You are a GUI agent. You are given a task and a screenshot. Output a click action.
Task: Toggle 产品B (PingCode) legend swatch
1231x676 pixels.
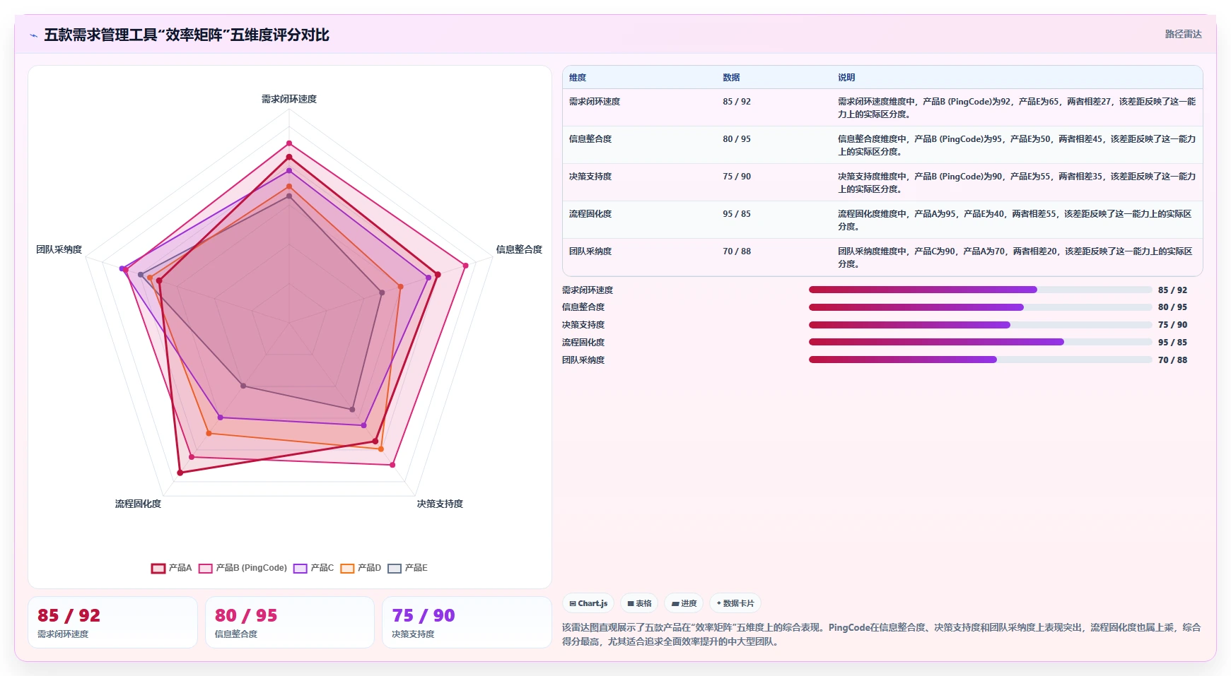pyautogui.click(x=206, y=568)
